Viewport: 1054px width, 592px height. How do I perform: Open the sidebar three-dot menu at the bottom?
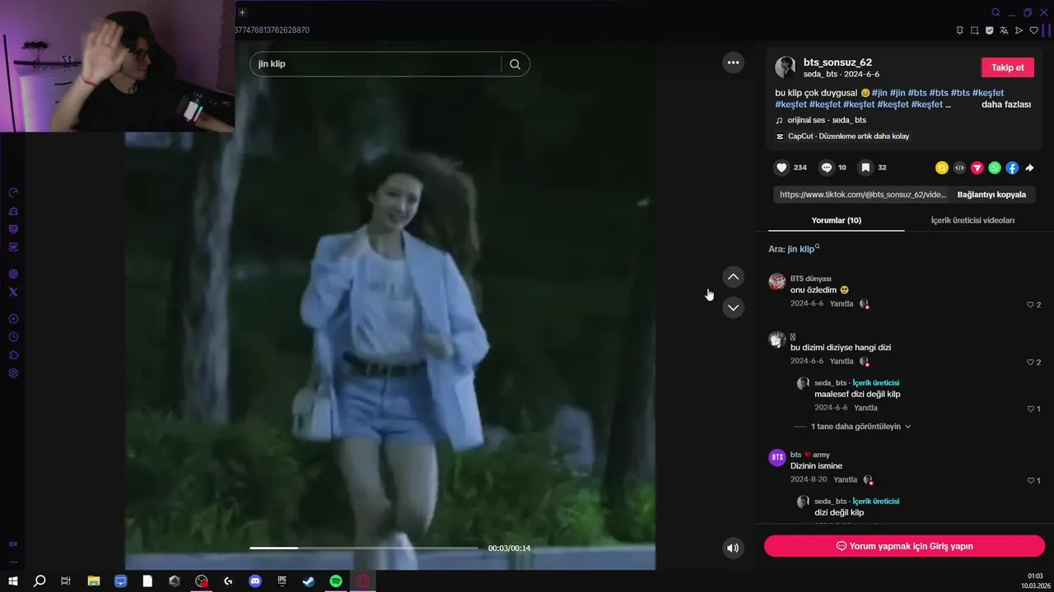click(13, 562)
